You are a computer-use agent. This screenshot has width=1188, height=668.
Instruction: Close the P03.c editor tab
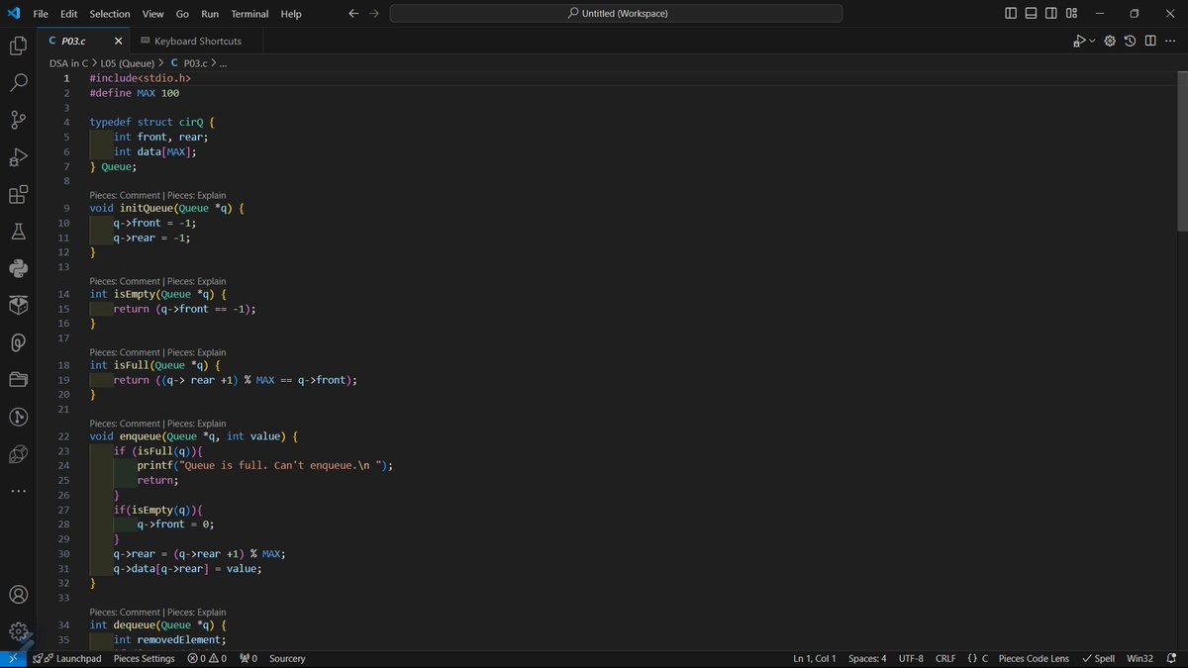119,42
